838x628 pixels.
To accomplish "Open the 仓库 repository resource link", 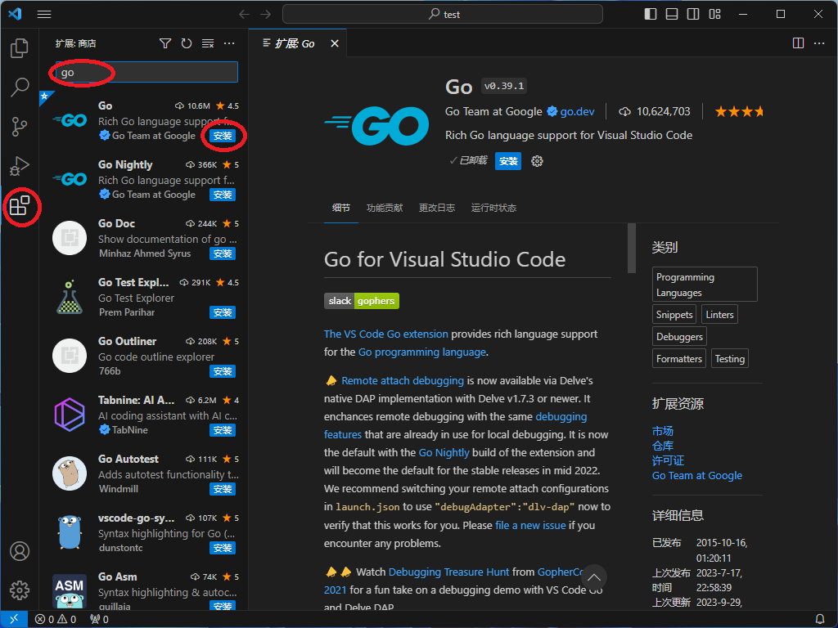I will pyautogui.click(x=663, y=446).
